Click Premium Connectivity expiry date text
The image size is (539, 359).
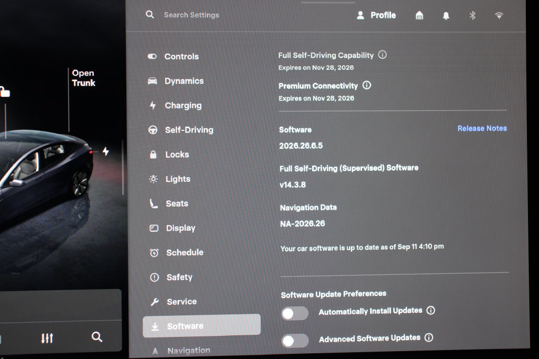[x=316, y=98]
